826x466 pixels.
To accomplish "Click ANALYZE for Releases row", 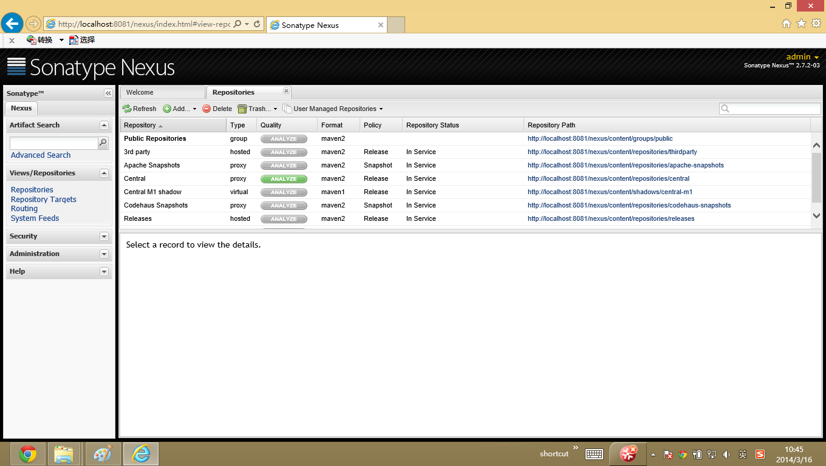I will tap(284, 219).
